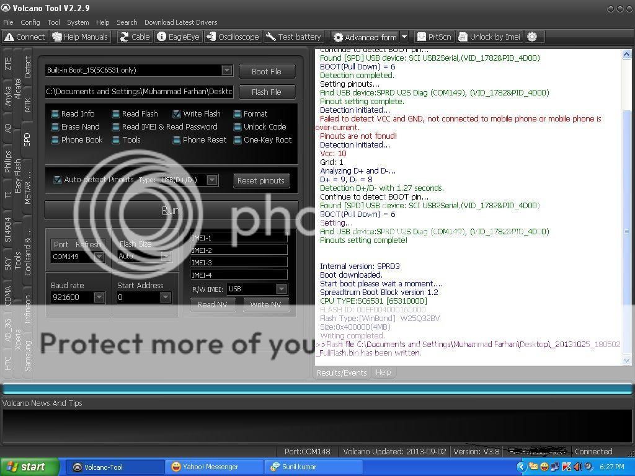Expand the Built-in Boot file dropdown
Image resolution: width=635 pixels, height=476 pixels.
(x=226, y=71)
